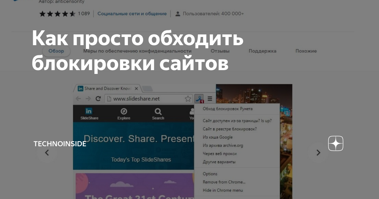379x199 pixels.
Task: Open the Chrome hamburger menu icon
Action: point(210,99)
